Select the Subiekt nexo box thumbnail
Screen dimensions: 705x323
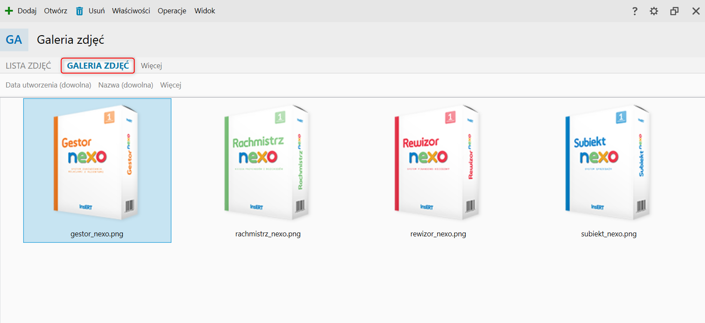point(608,162)
